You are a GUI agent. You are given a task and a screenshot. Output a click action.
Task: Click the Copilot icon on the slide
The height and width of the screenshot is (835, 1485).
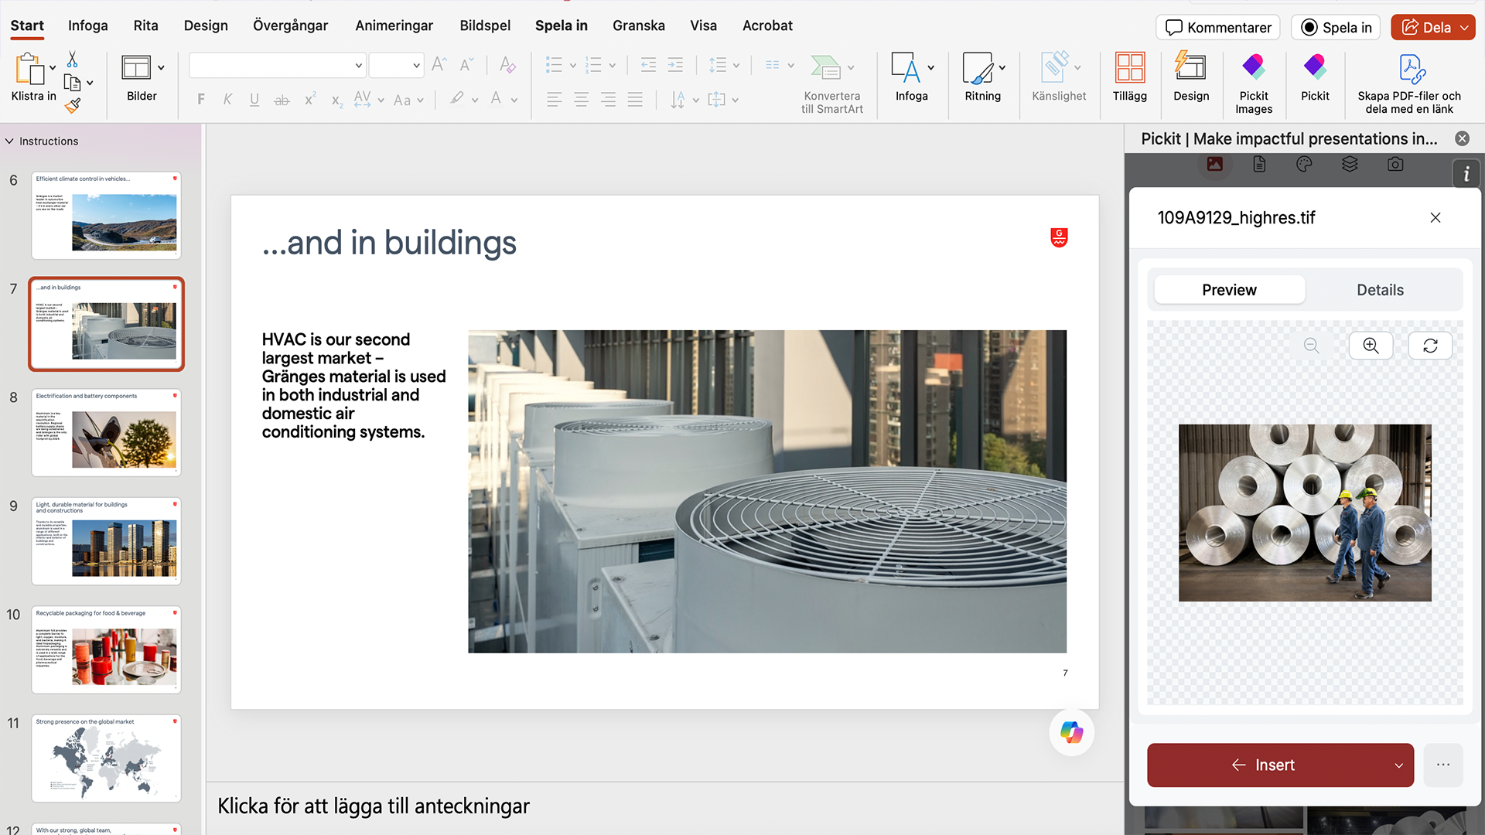point(1071,732)
